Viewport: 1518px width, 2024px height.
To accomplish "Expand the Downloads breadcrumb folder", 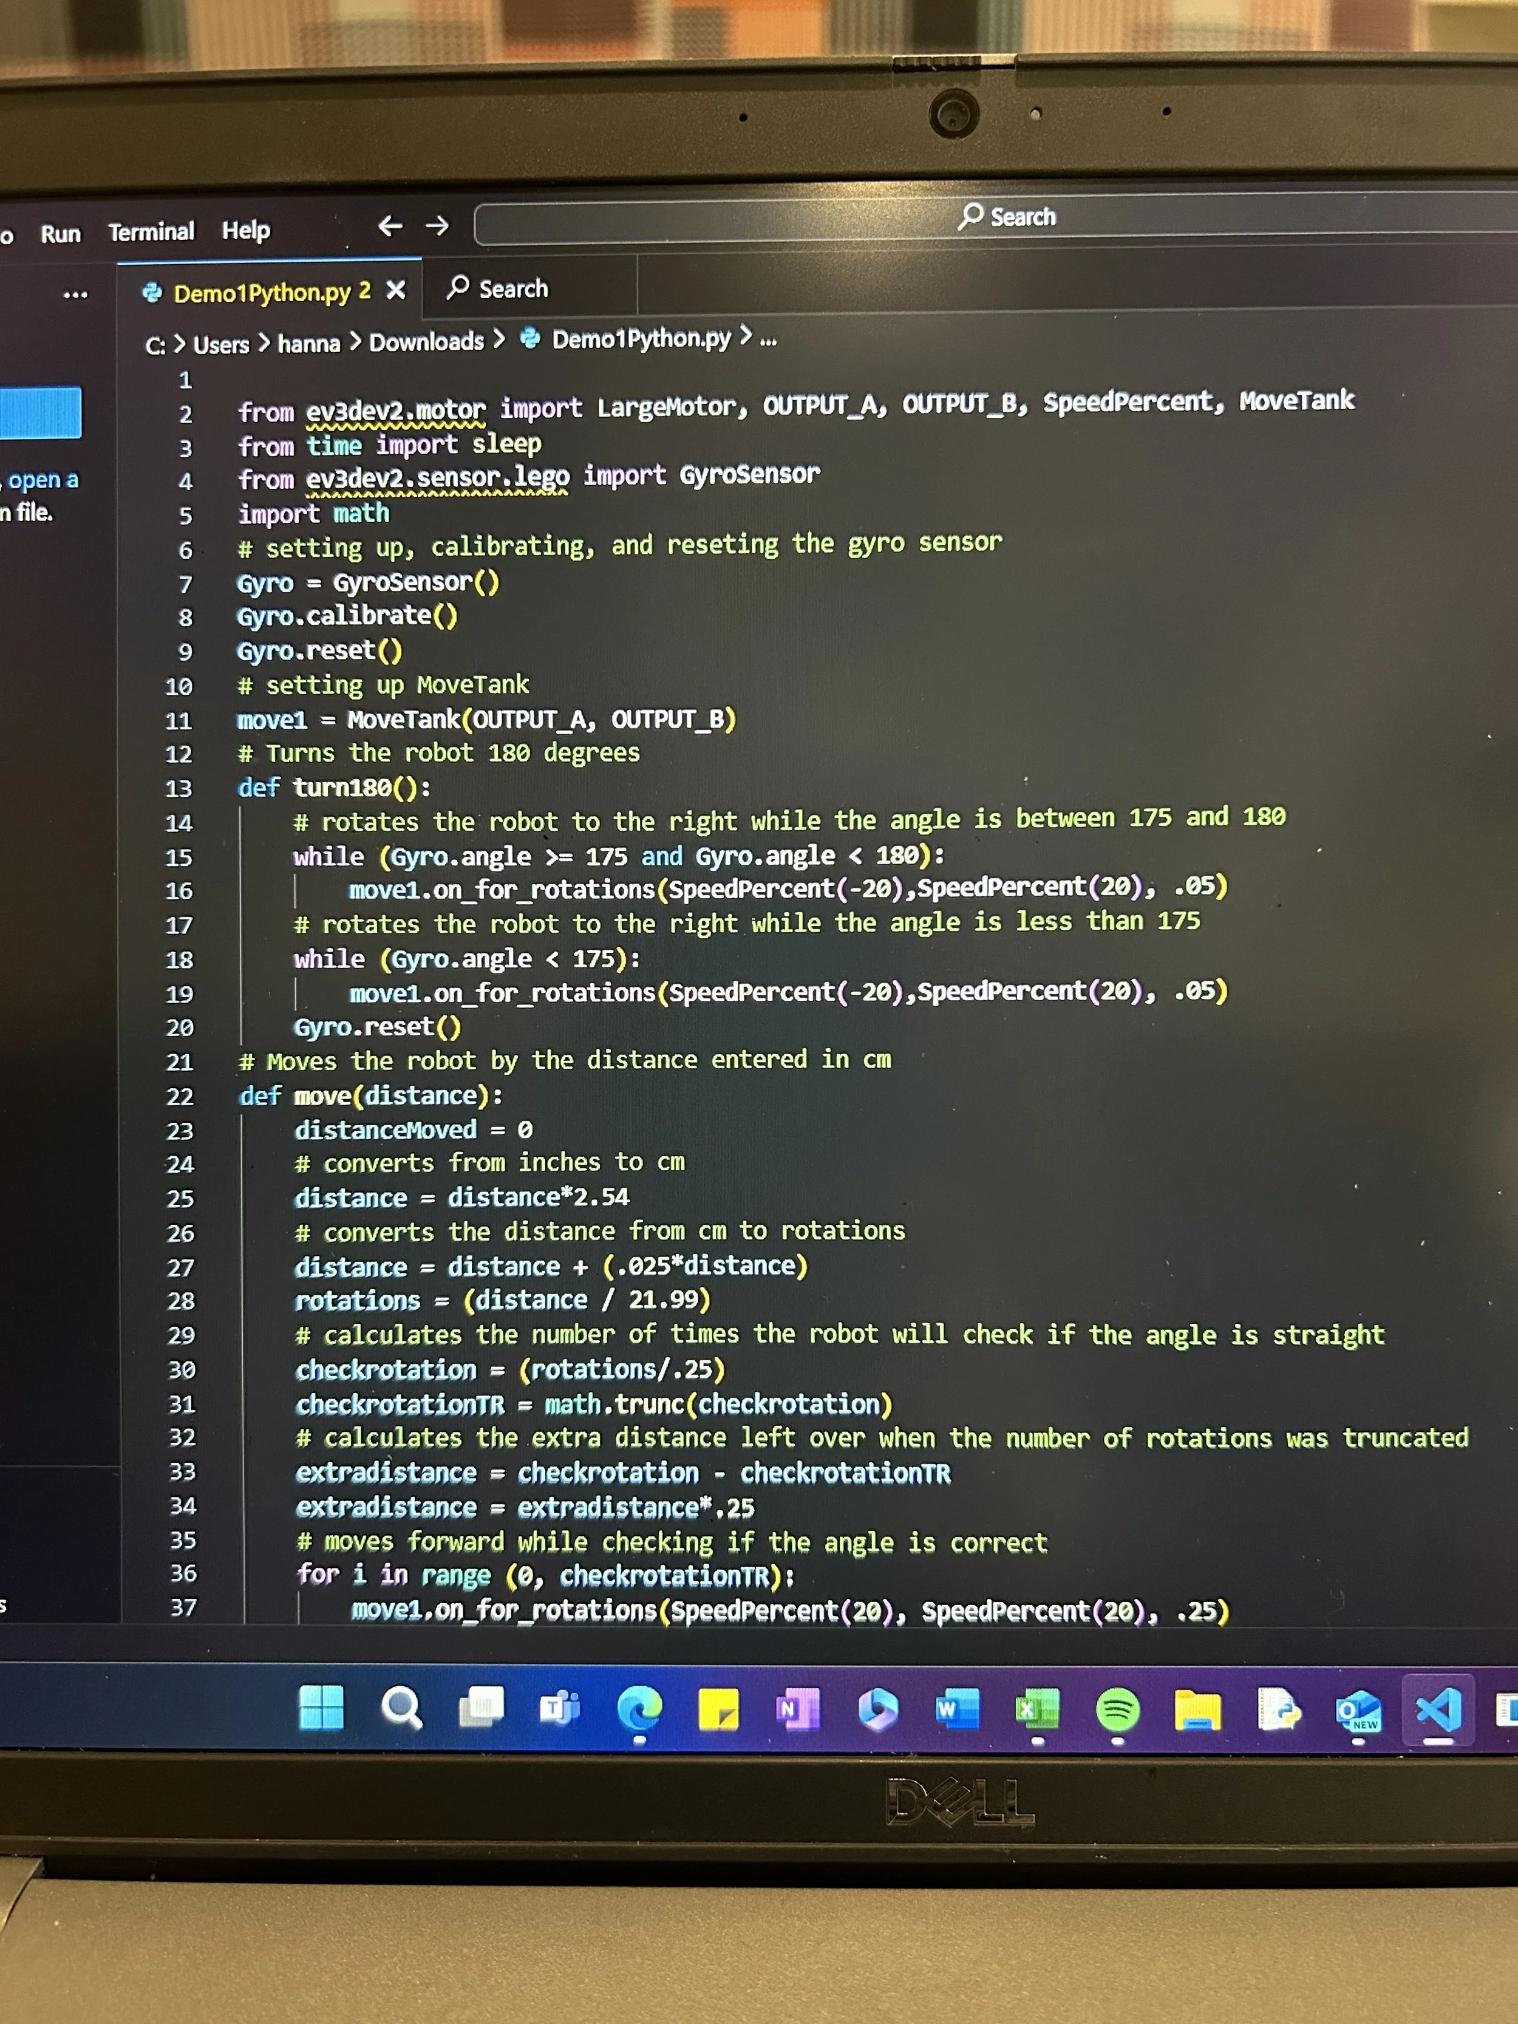I will pos(426,342).
